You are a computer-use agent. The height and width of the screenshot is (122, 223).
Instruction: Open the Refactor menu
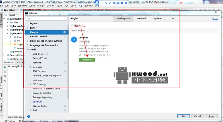coord(51,6)
